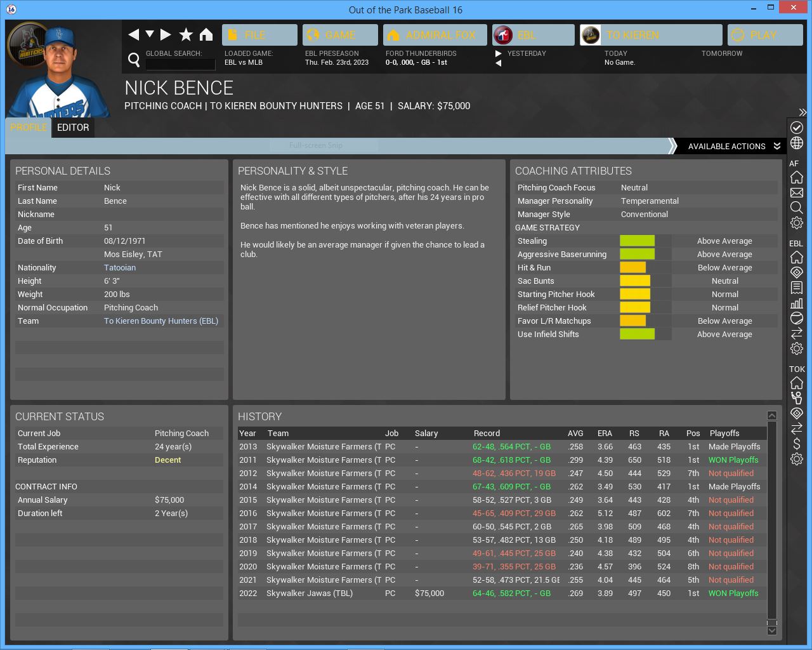812x650 pixels.
Task: Open the FILE menu
Action: coord(259,35)
